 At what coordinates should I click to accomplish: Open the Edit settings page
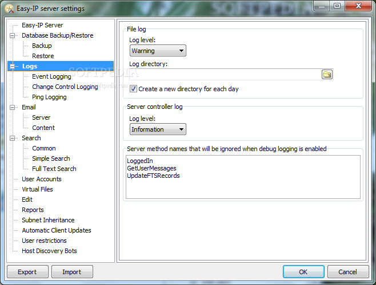[27, 199]
